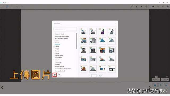This screenshot has width=170, height=96.
Task: Choose the blue pyramid image
Action: tap(102, 41)
